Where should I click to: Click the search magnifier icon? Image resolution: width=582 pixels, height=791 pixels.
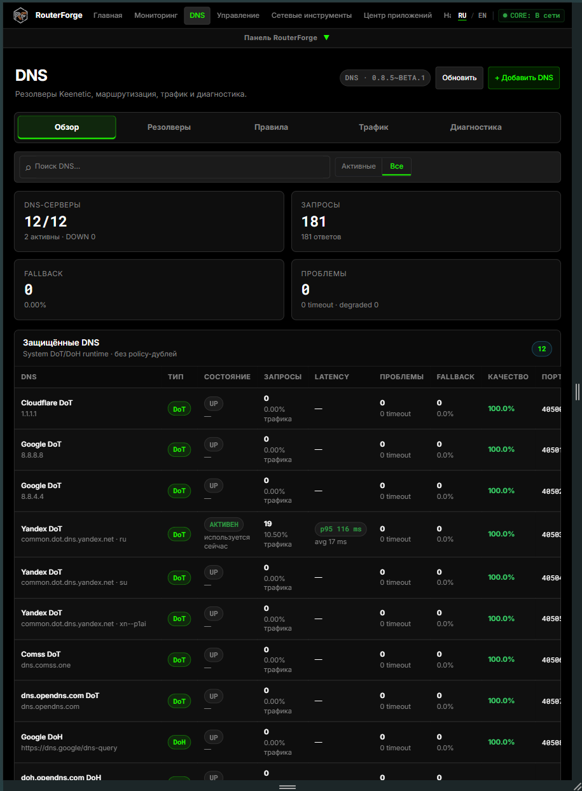pos(28,167)
